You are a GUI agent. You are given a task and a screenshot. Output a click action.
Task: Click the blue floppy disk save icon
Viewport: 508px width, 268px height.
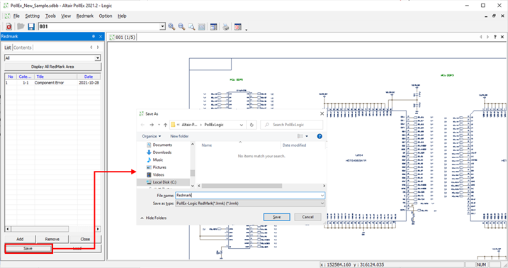coord(31,26)
